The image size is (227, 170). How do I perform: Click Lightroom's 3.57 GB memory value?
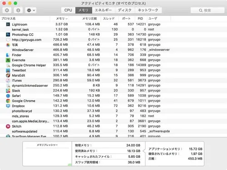pyautogui.click(x=62, y=24)
